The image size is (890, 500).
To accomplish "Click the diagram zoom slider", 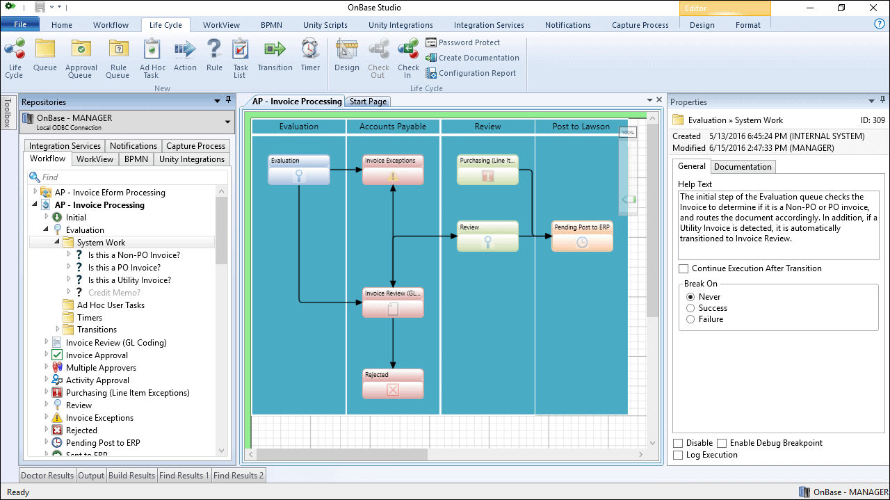I will [x=628, y=200].
